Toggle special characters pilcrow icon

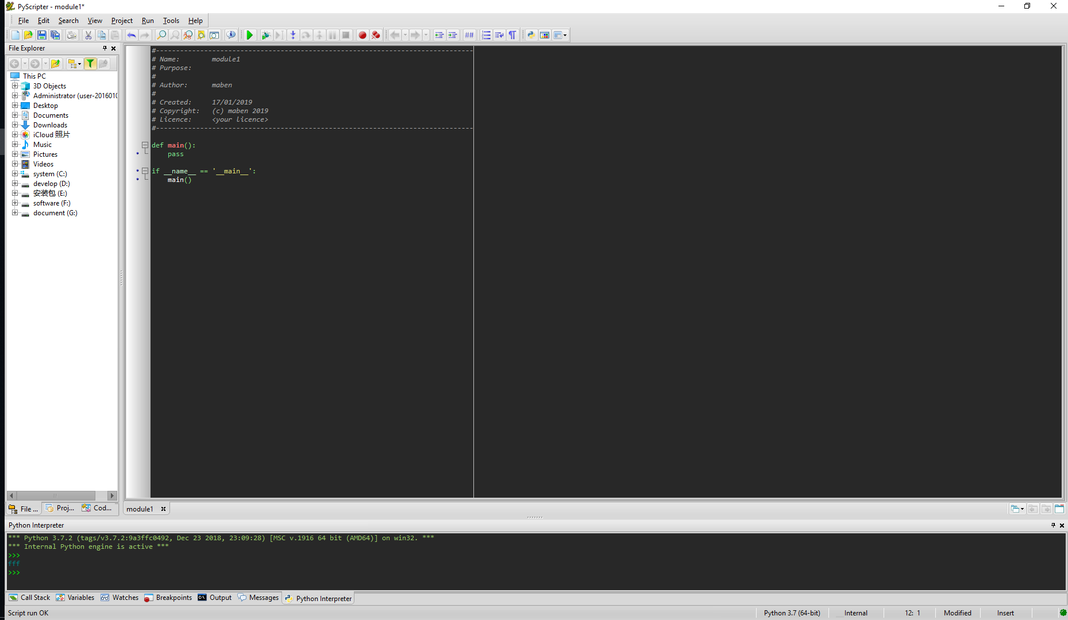(x=512, y=35)
